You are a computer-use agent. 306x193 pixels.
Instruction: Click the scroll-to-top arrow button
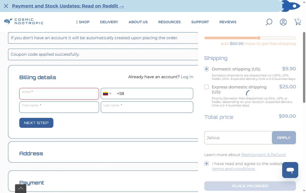pos(21,189)
